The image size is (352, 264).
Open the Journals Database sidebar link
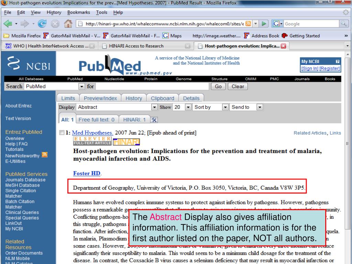pyautogui.click(x=25, y=180)
